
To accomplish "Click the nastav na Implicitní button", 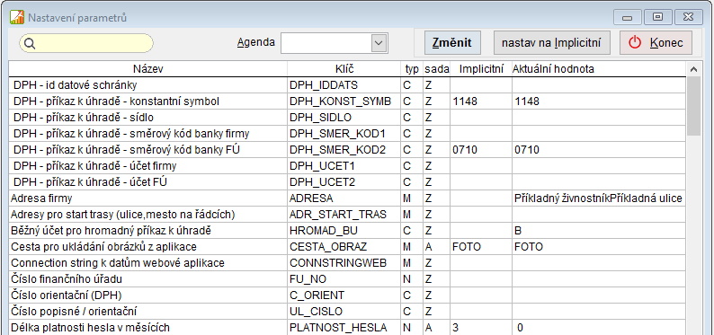I will (552, 43).
